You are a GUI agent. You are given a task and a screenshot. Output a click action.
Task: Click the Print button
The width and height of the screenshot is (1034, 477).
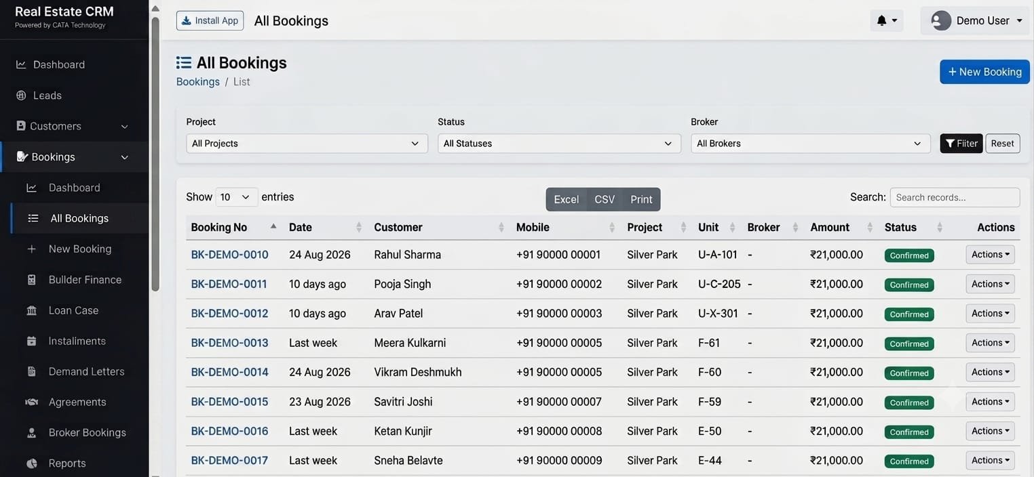click(641, 199)
